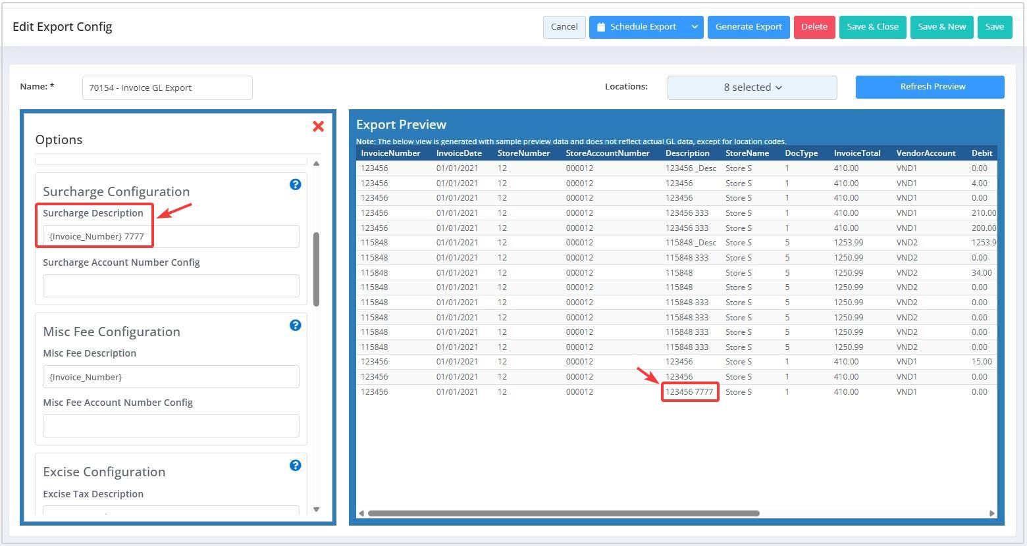Open help for Misc Fee Configuration
1027x546 pixels.
coord(296,325)
